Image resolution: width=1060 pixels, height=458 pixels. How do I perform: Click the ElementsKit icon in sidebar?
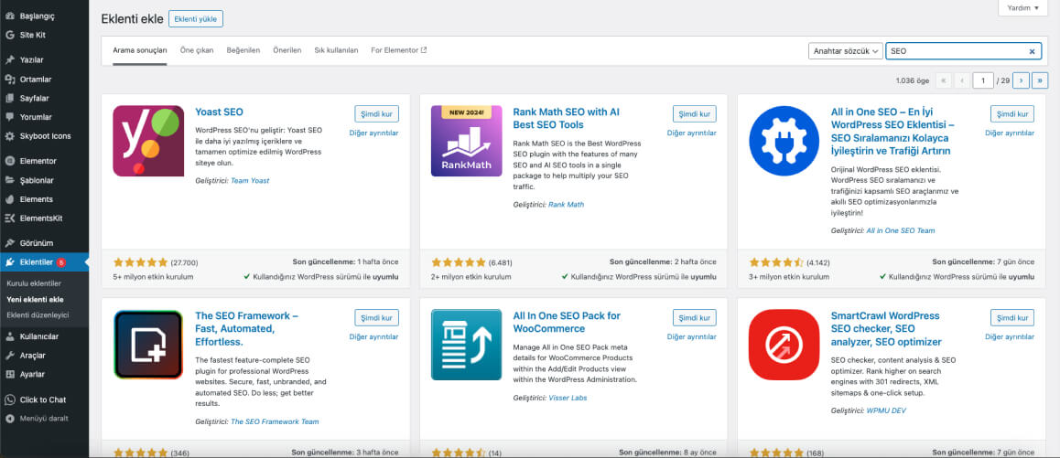(x=9, y=218)
